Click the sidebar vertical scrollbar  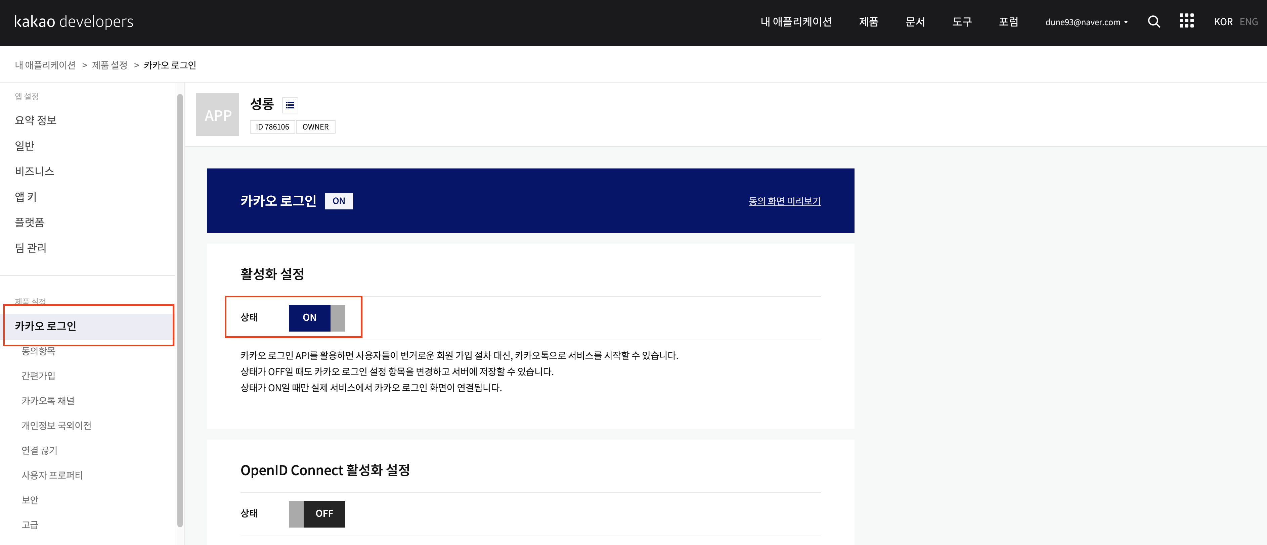(x=180, y=310)
